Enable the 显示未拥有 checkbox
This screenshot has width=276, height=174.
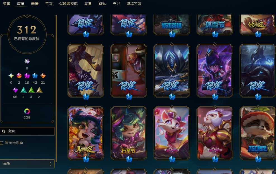point(2,143)
